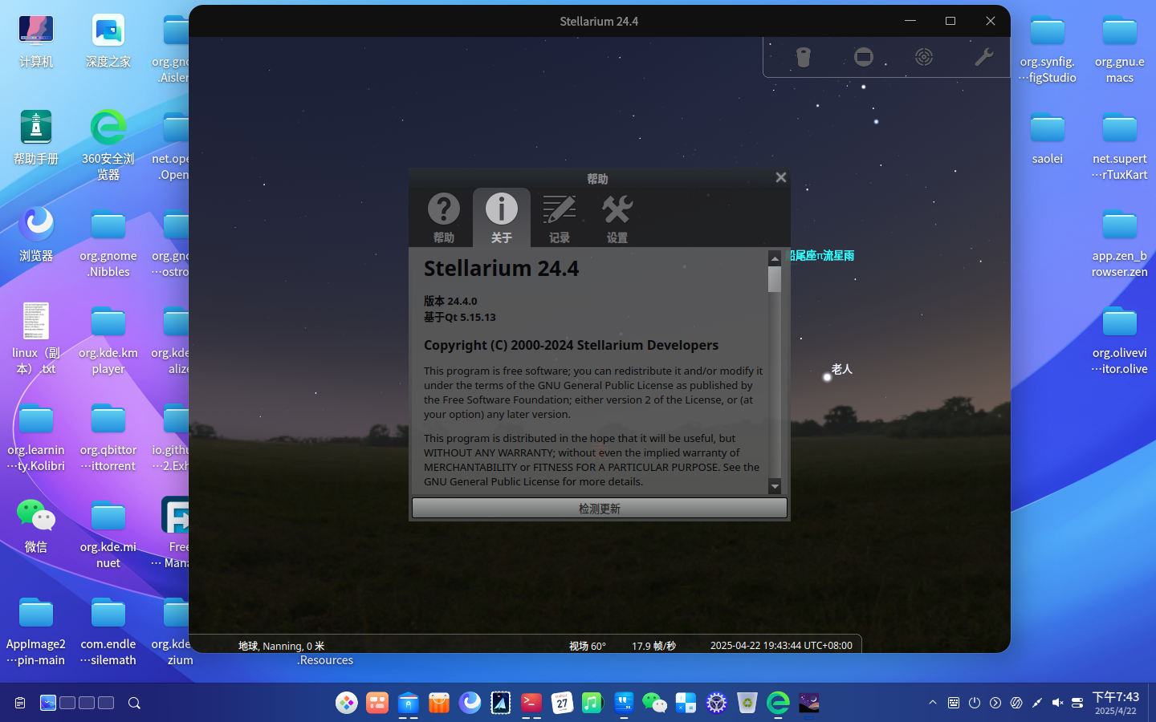
Task: Open org.kde.kmplayer folder
Action: [108, 340]
